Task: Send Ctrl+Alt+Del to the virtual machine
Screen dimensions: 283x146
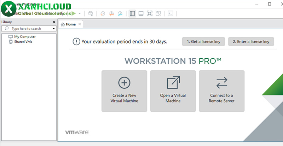Action: (x=91, y=13)
